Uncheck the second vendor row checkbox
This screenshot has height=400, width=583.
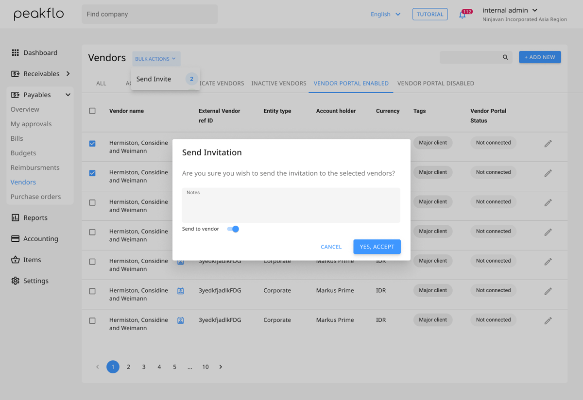coord(92,173)
